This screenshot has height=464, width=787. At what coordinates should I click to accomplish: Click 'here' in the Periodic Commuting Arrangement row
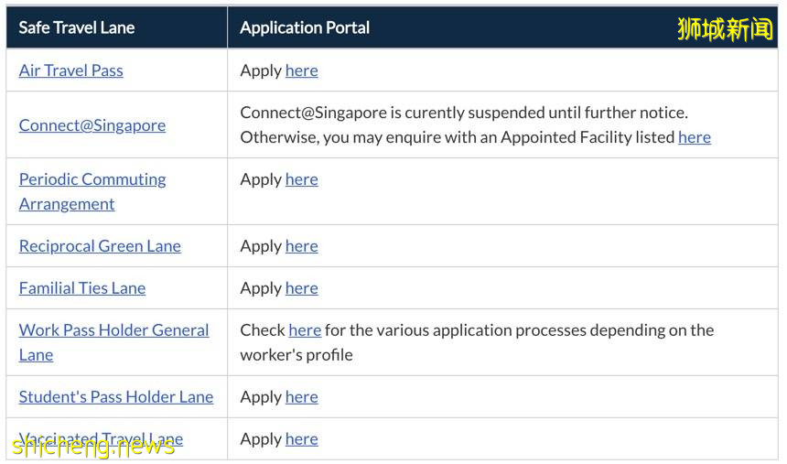[x=301, y=179]
